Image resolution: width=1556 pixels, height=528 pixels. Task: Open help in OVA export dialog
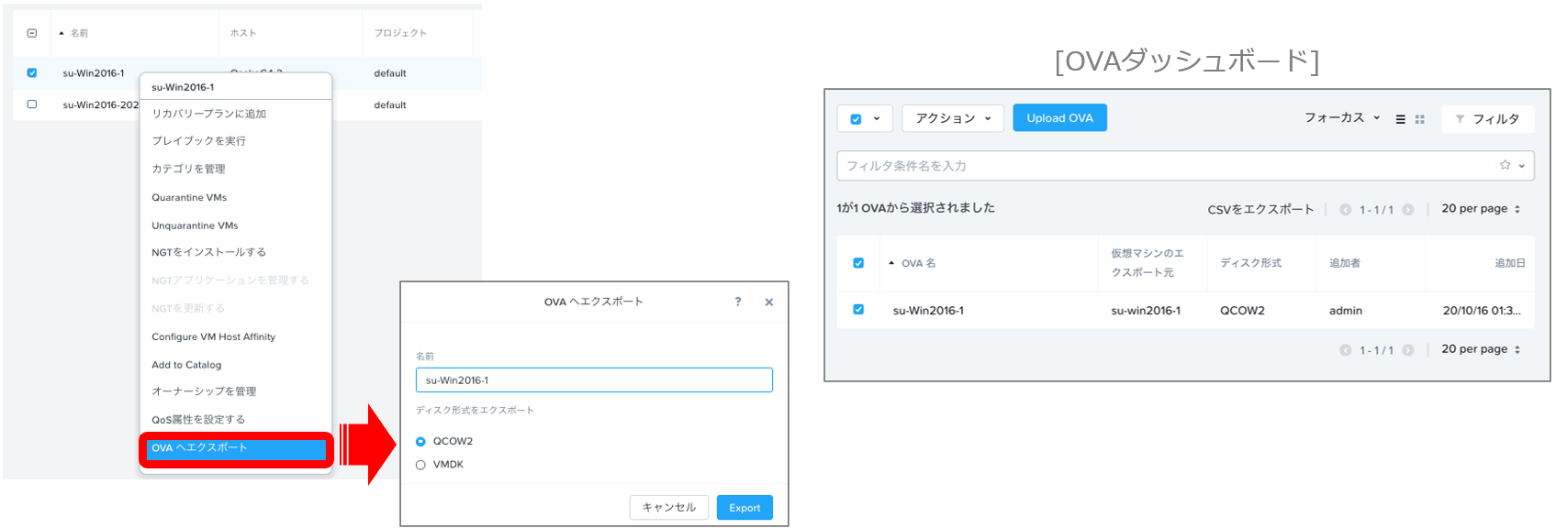738,302
